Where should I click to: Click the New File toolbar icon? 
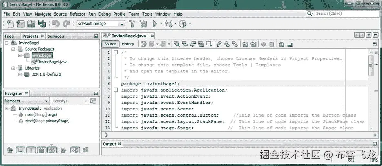tap(10, 24)
